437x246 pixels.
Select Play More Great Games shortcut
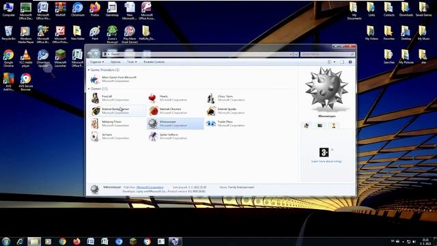click(129, 35)
